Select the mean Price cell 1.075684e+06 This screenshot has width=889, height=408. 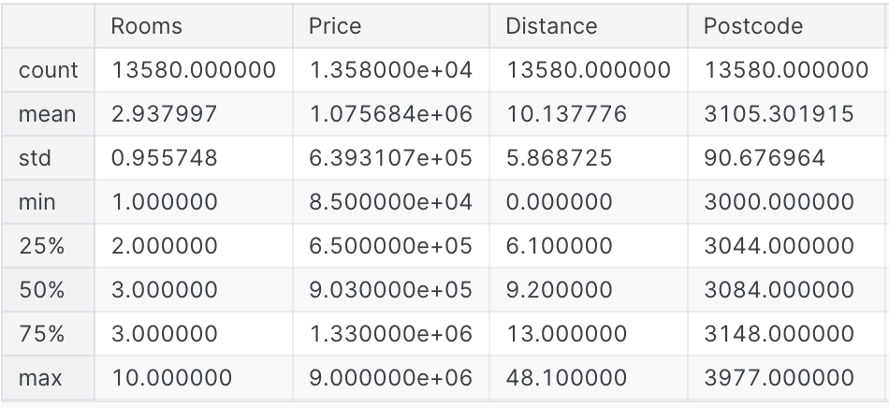(390, 114)
